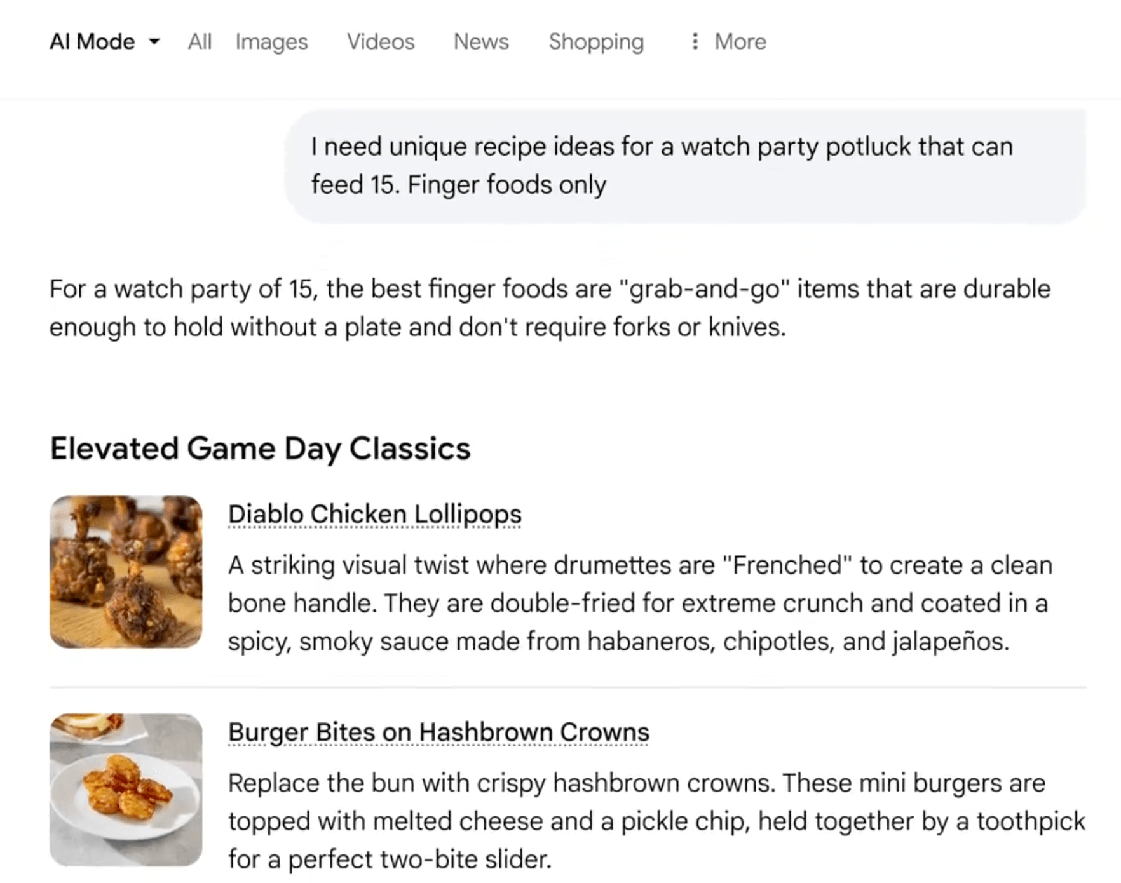Open the More options menu
Image resolution: width=1121 pixels, height=883 pixels.
(739, 42)
